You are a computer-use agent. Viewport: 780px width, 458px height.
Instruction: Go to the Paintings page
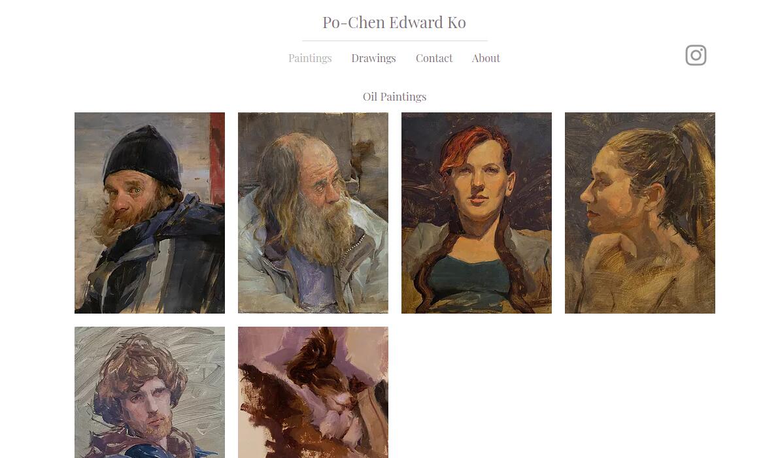click(310, 58)
